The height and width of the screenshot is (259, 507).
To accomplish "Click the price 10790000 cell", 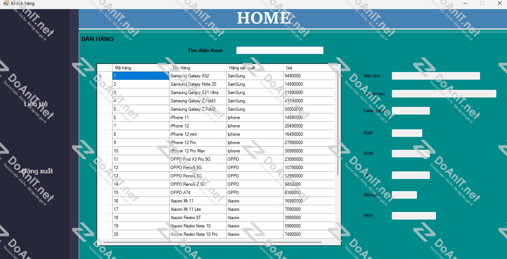I will [309, 168].
